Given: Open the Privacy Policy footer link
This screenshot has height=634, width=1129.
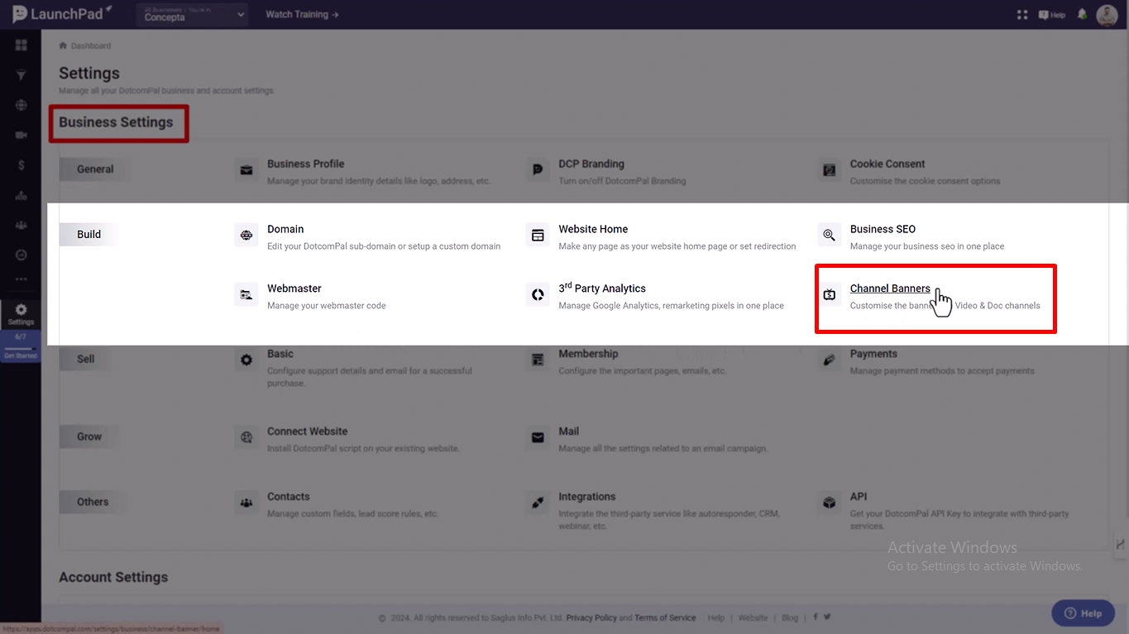Looking at the screenshot, I should (591, 617).
